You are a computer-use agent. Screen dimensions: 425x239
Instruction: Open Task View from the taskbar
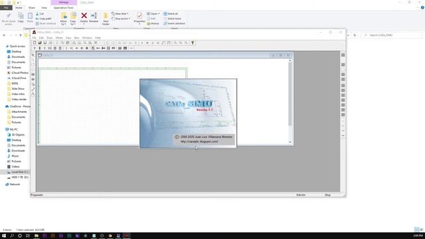click(28, 236)
